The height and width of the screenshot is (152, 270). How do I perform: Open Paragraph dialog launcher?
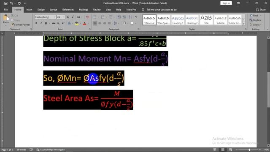(139, 29)
